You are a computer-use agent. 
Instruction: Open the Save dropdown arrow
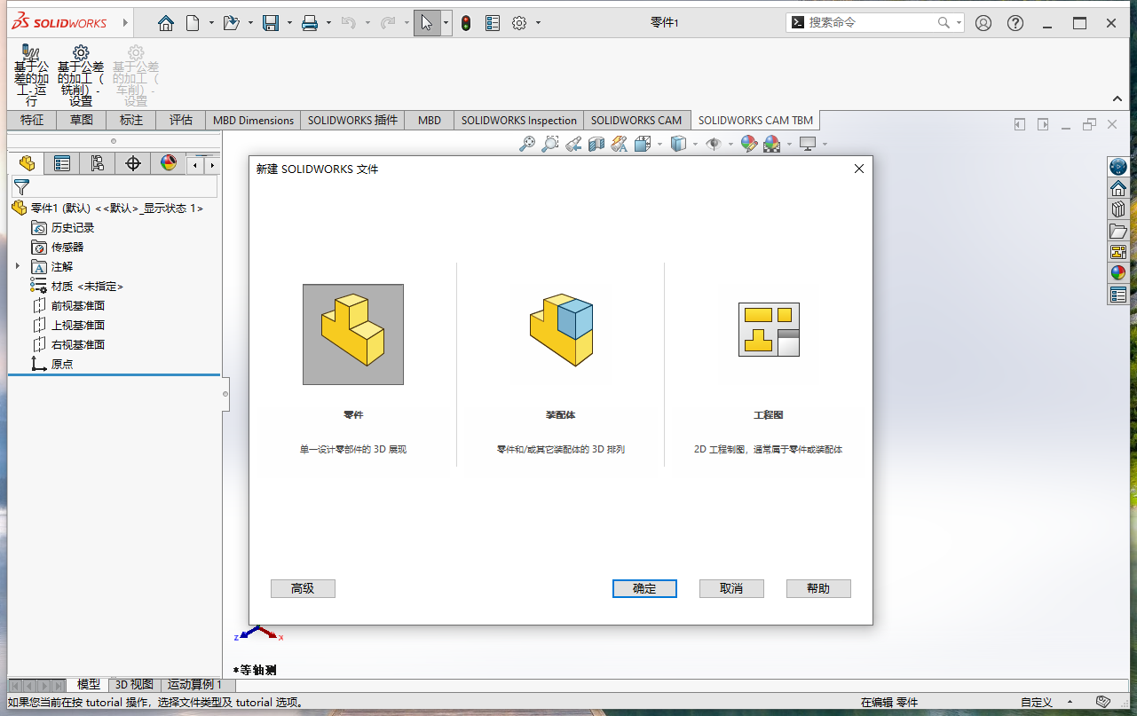click(x=289, y=23)
